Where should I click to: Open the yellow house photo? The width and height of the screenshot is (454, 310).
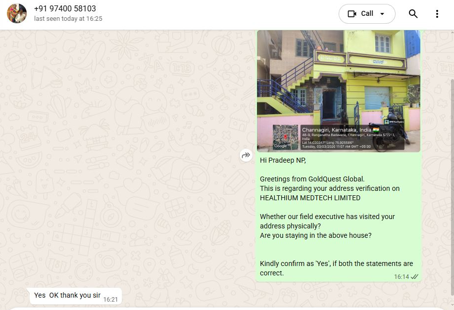tap(339, 91)
